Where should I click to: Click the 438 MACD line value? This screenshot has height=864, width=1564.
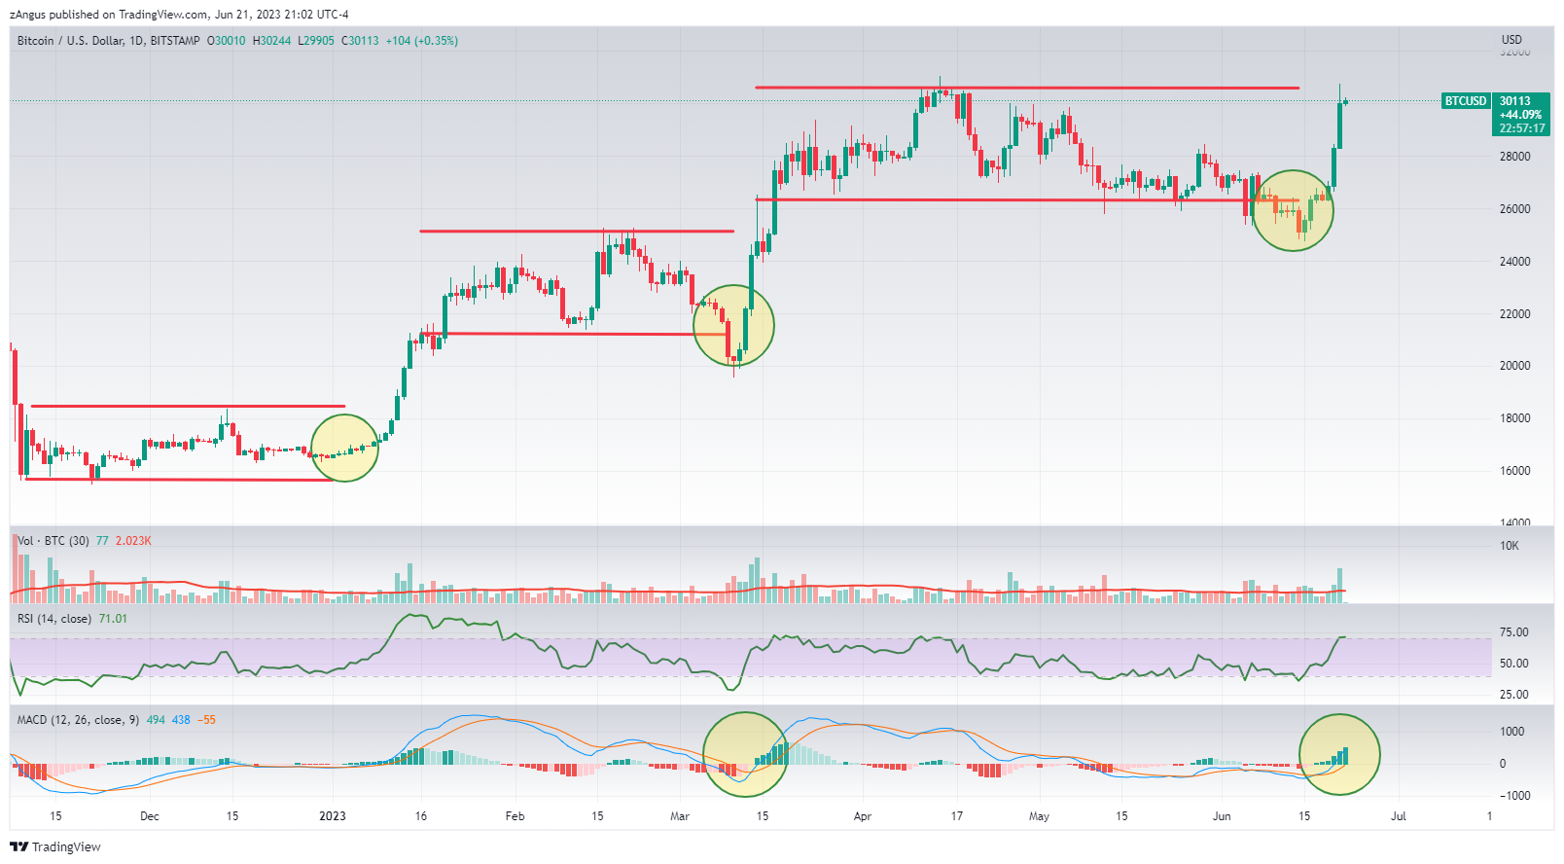coord(181,720)
